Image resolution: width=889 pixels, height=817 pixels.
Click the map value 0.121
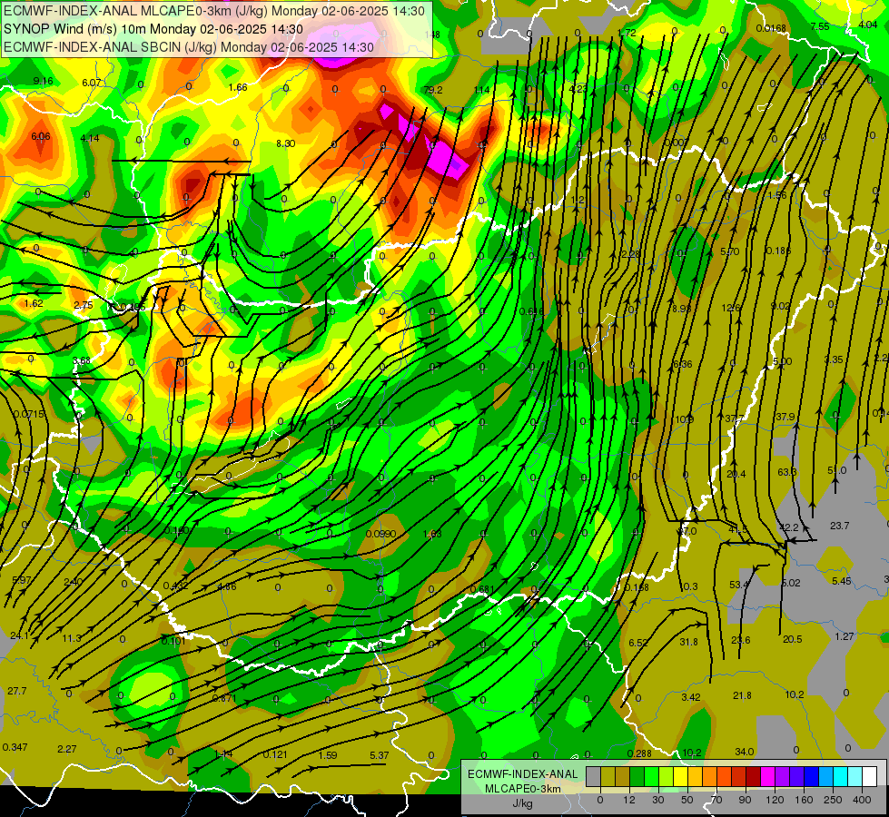[275, 754]
